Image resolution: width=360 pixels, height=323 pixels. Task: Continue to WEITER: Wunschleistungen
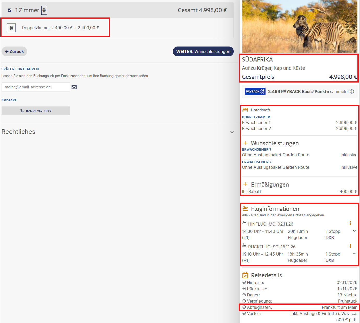pyautogui.click(x=203, y=51)
